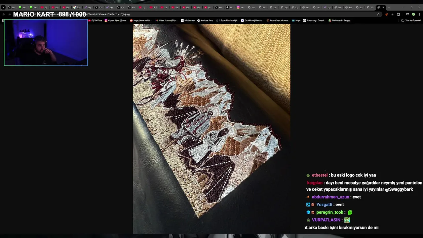Open the apps grid icon in bookmarks bar
The width and height of the screenshot is (423, 238).
pos(3,20)
